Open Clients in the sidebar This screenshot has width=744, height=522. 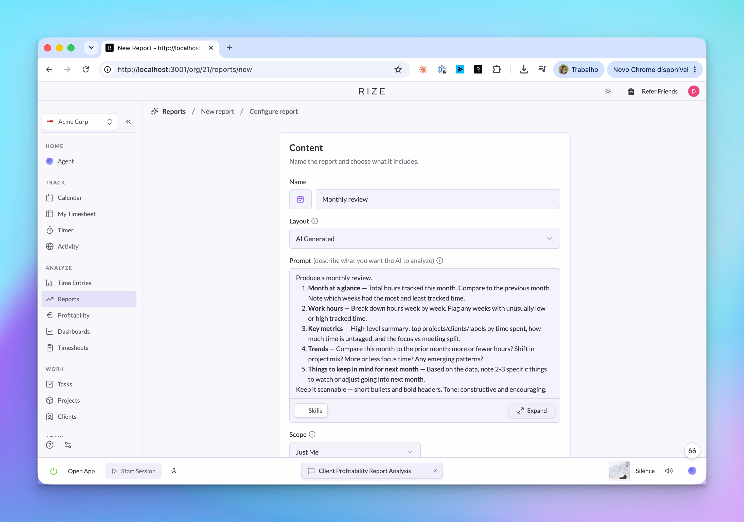[x=89, y=416]
